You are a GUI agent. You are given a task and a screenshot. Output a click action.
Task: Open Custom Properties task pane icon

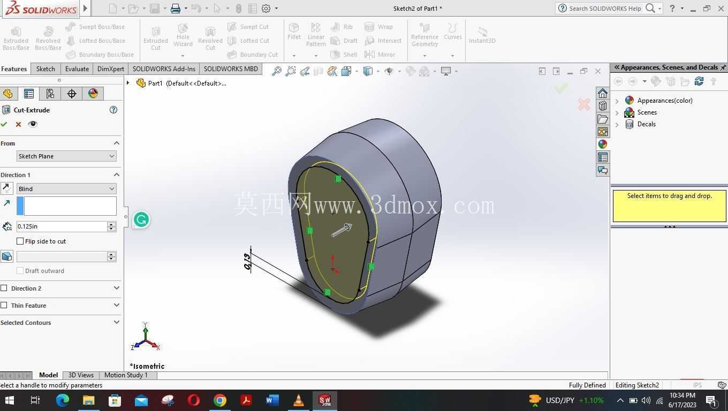coord(603,157)
